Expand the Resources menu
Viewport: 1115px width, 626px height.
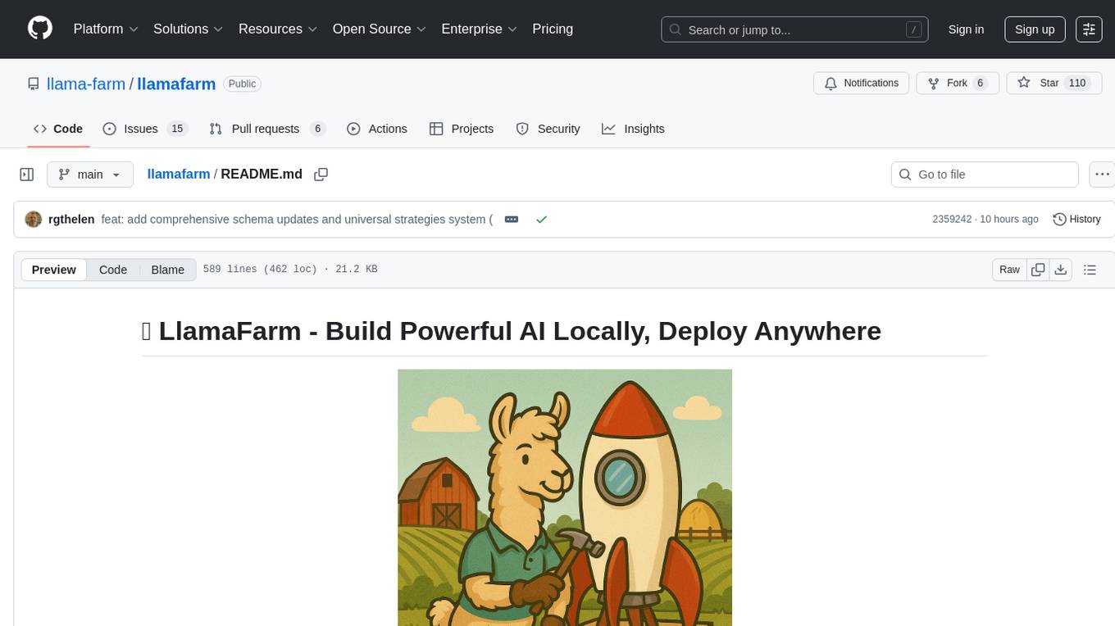(278, 29)
